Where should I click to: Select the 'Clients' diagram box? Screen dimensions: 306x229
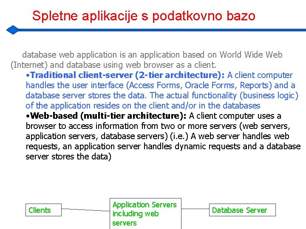[x=43, y=210]
